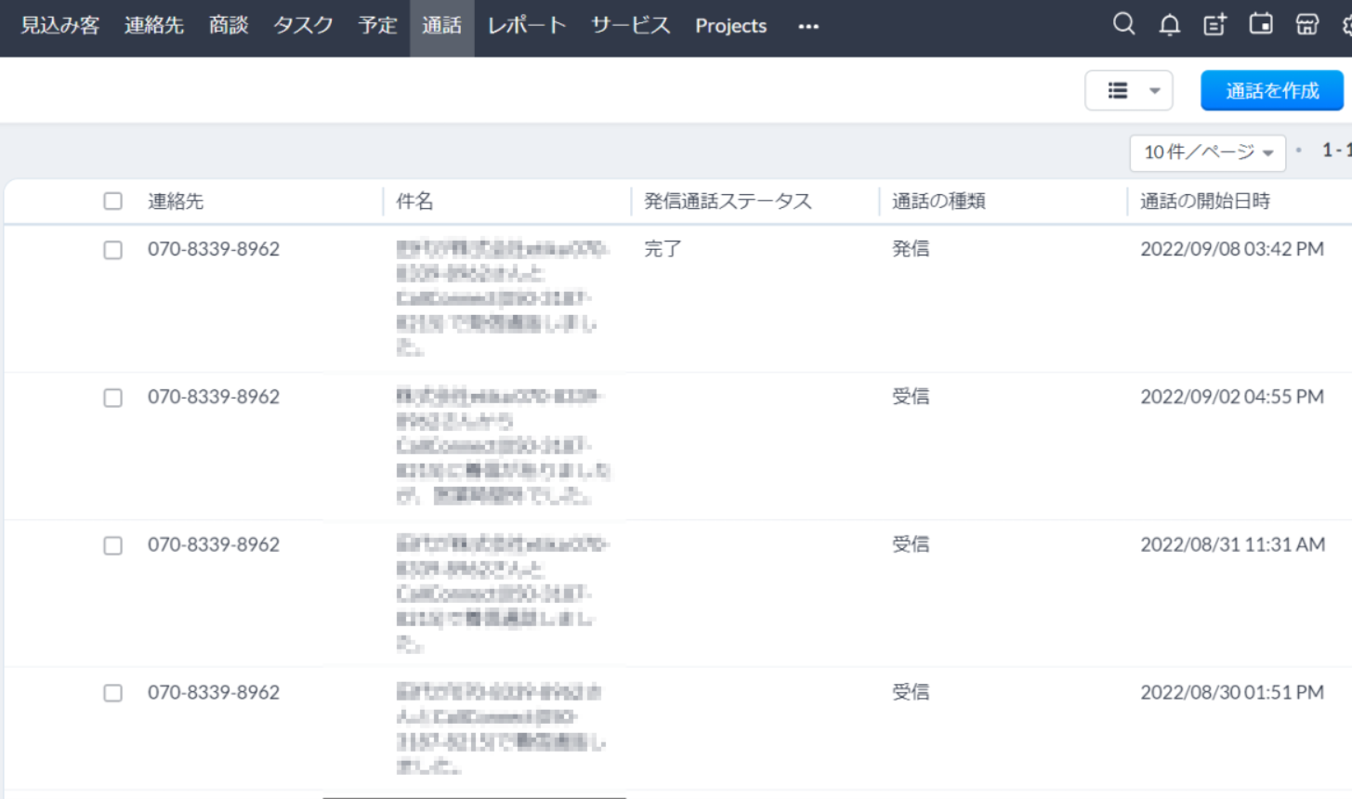Click the list view icon

pos(1118,90)
